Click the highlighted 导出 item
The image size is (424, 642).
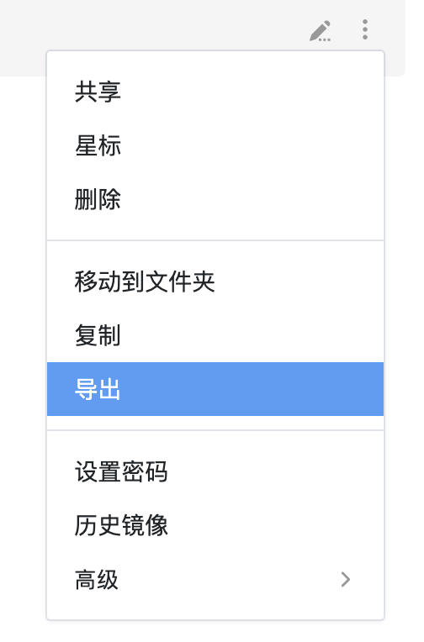pyautogui.click(x=215, y=389)
